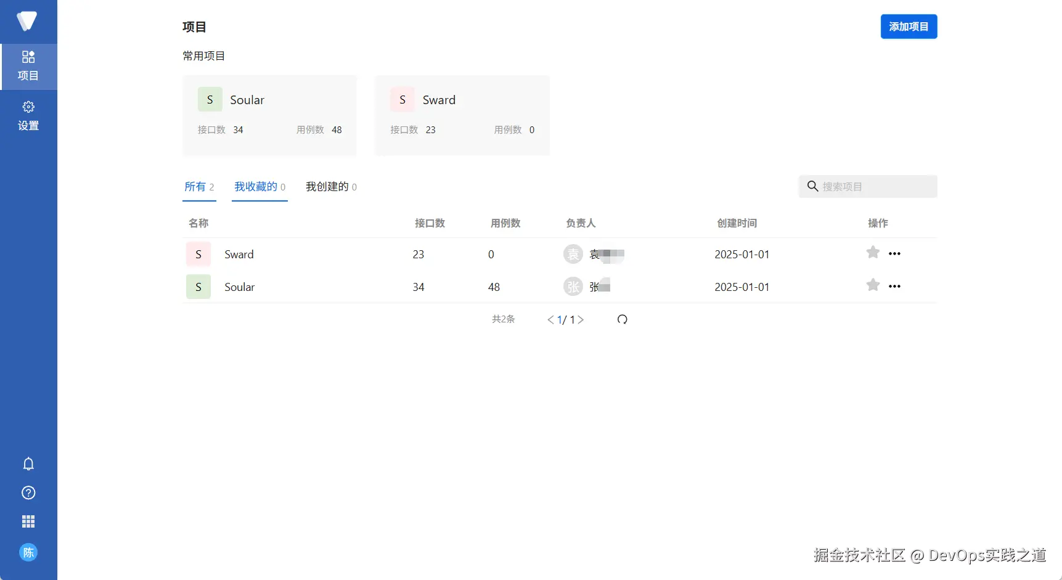The width and height of the screenshot is (1062, 580).
Task: Open the app grid switcher
Action: coord(28,522)
